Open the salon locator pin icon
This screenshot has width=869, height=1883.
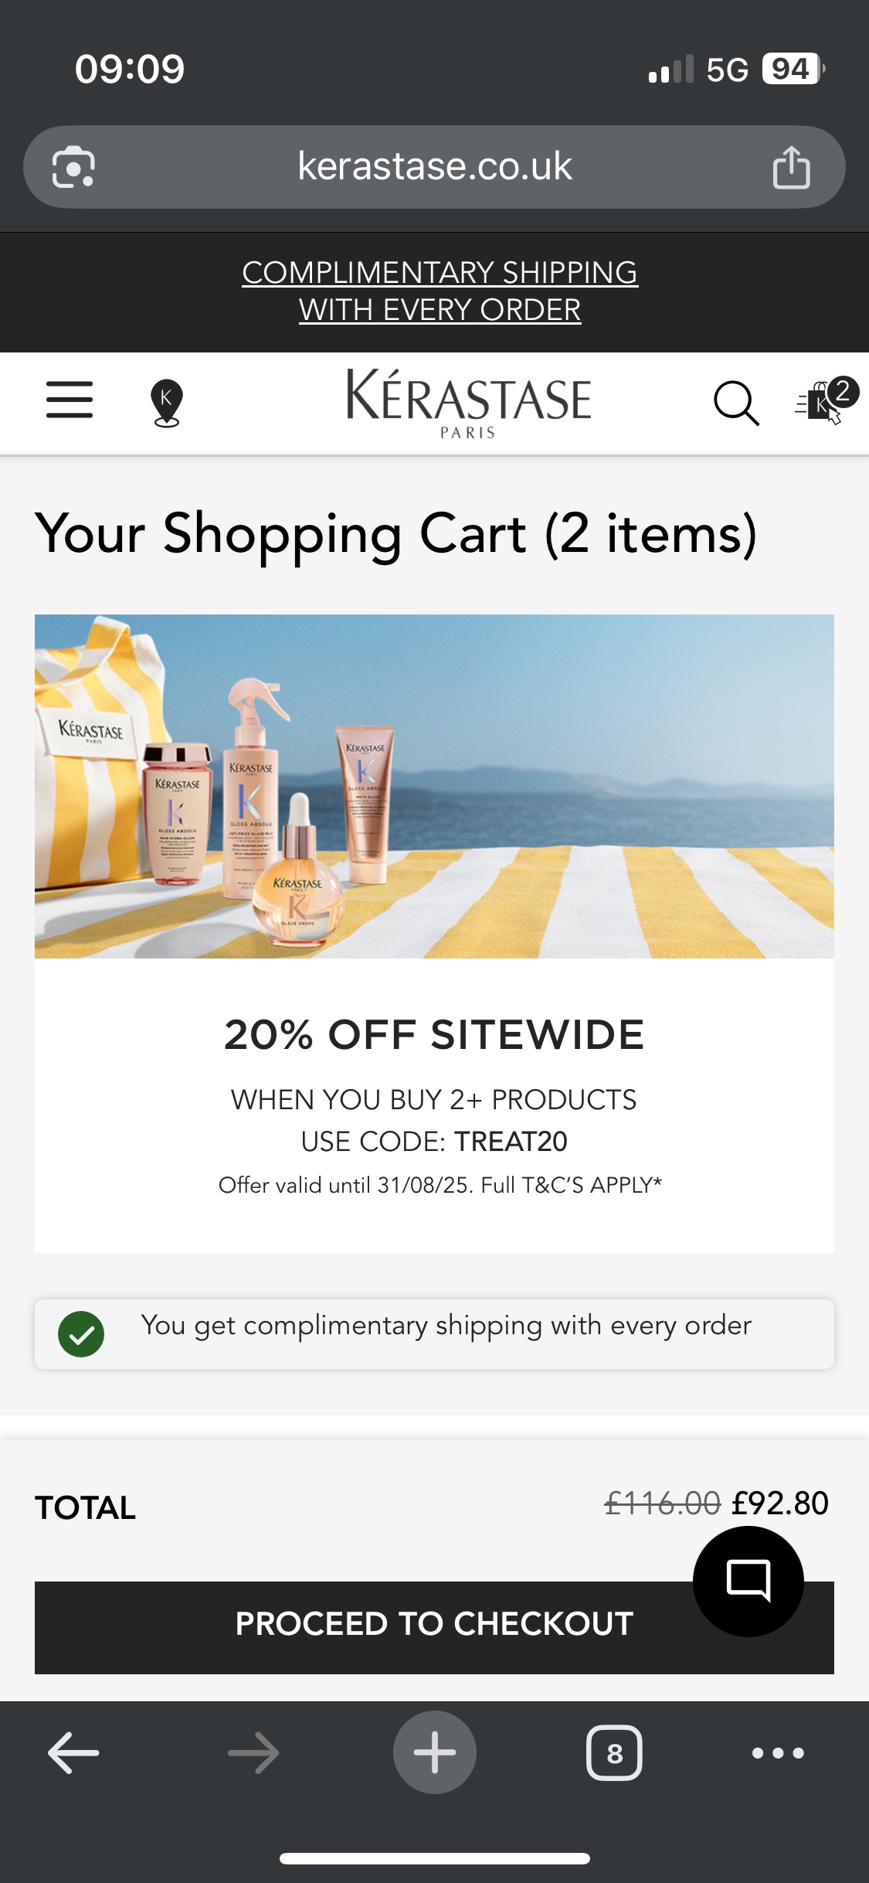[x=166, y=403]
